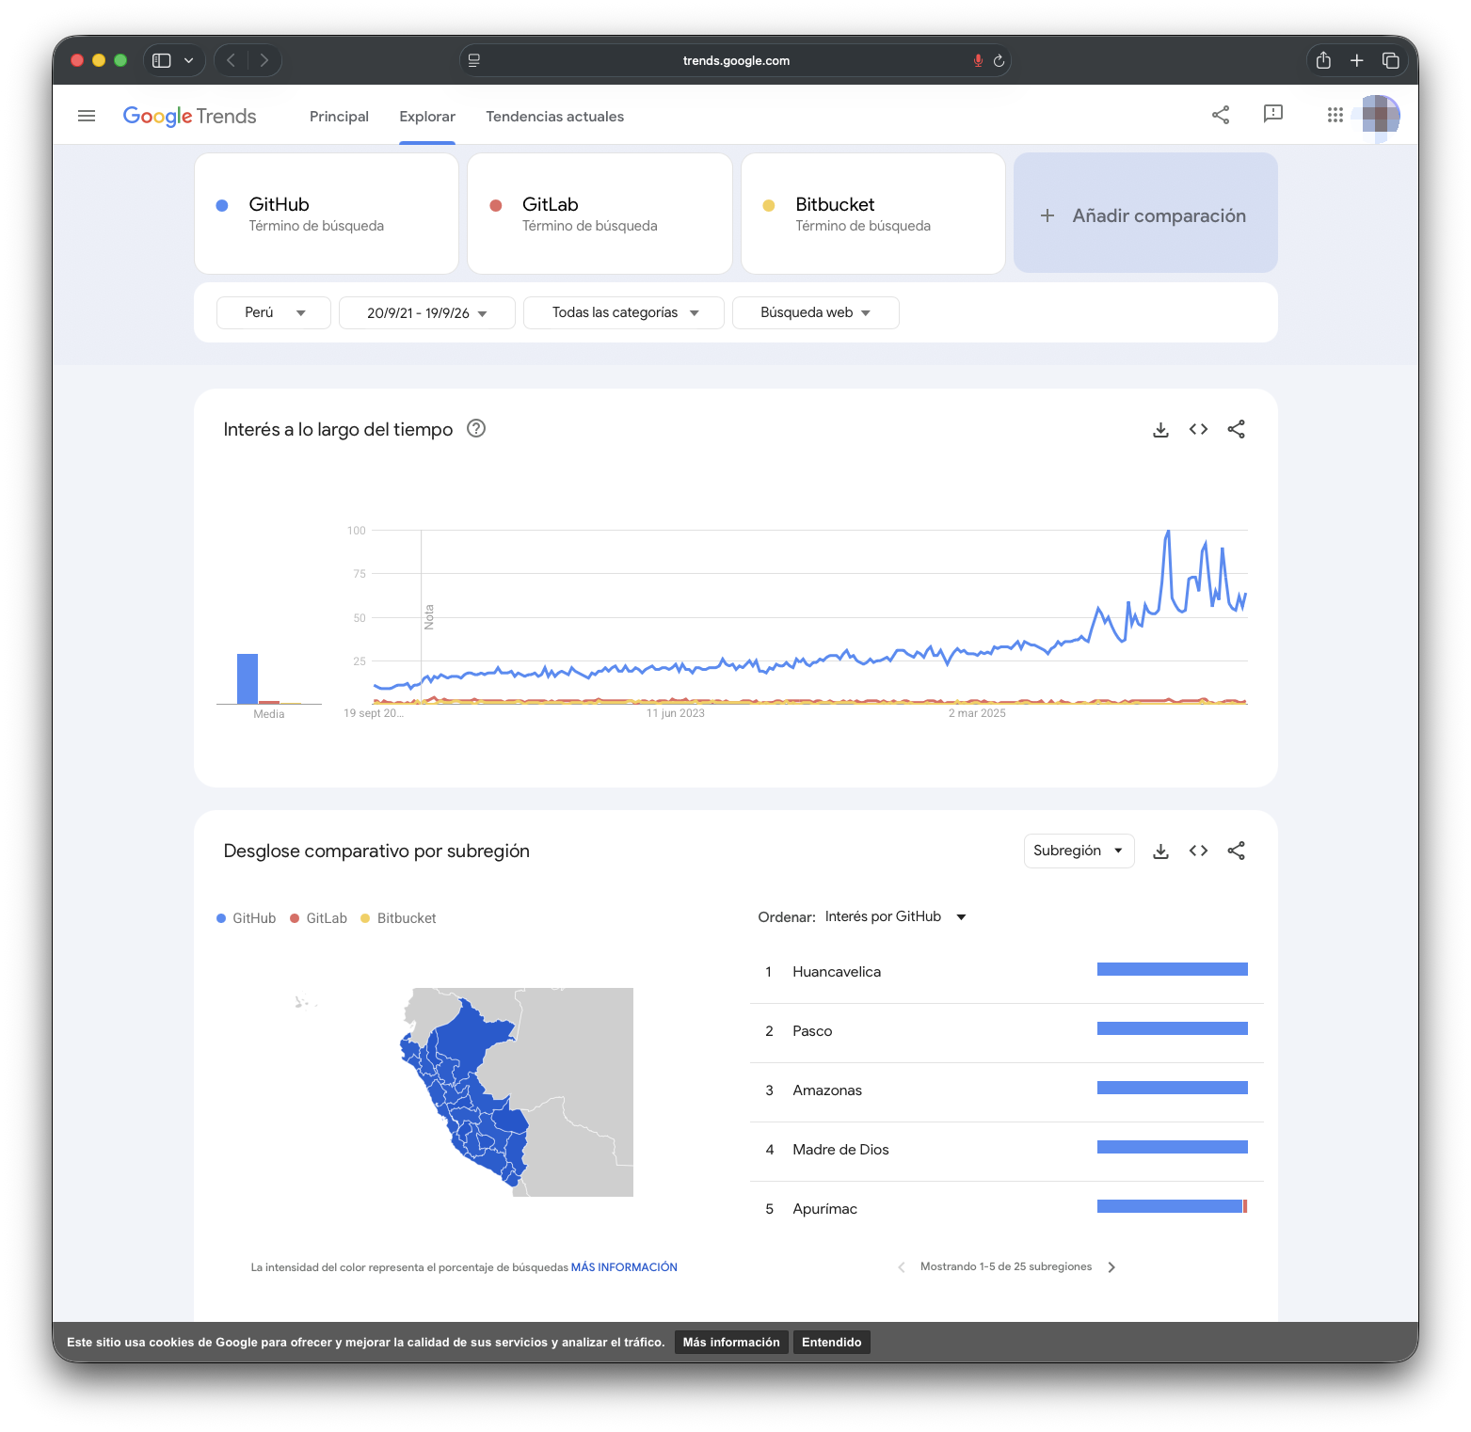Open the Google apps grid
Viewport: 1471px width, 1432px height.
tap(1335, 115)
